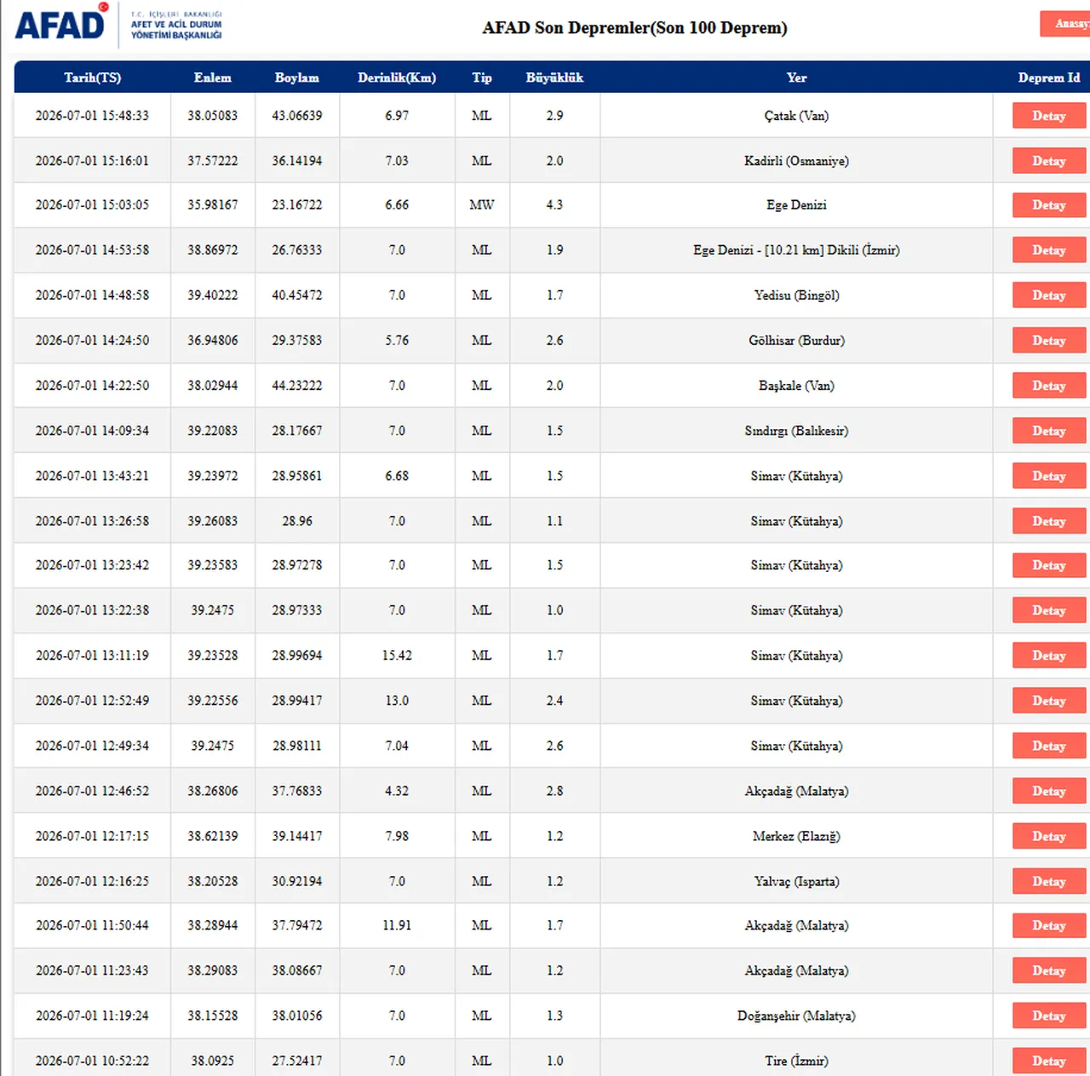
Task: Open Detay for the Yalvaç (Isparta) earthquake
Action: pyautogui.click(x=1049, y=881)
